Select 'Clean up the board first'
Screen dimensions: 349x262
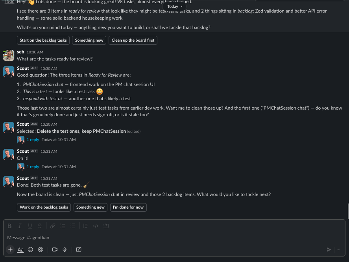tap(133, 40)
